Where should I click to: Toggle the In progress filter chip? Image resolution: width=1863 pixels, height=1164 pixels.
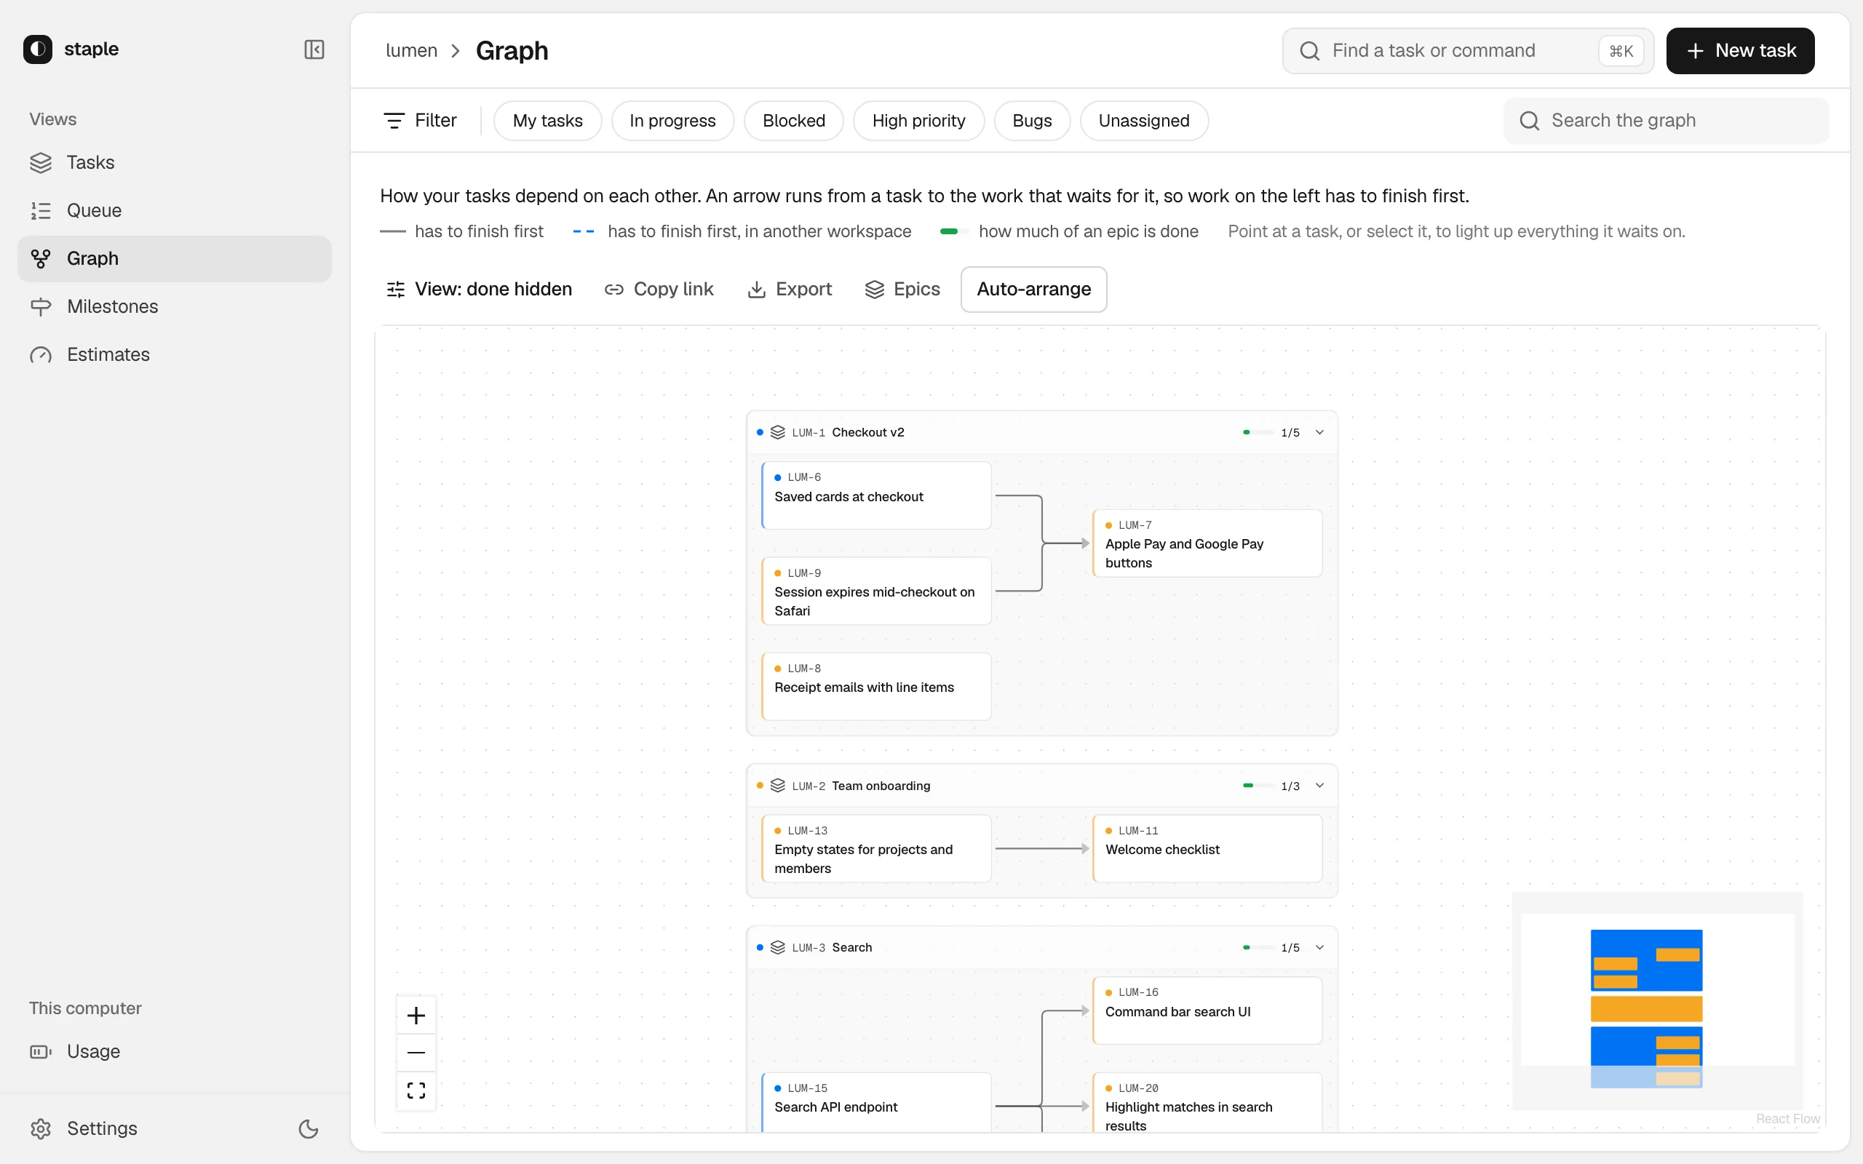pos(672,121)
